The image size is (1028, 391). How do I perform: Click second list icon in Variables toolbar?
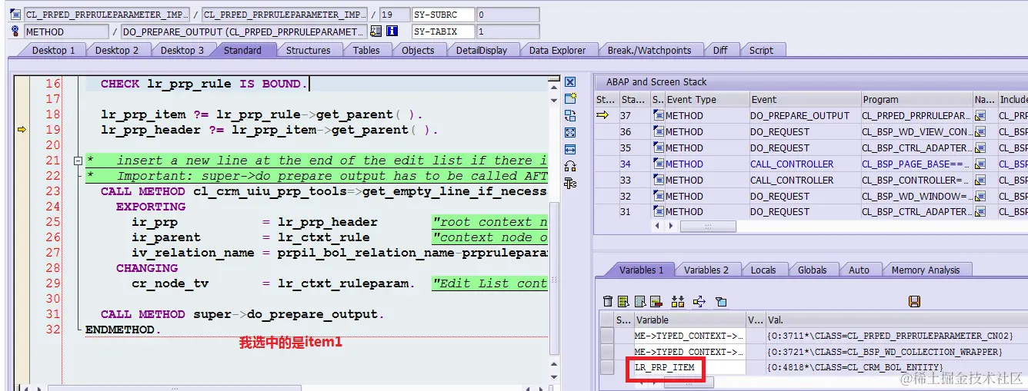click(639, 301)
